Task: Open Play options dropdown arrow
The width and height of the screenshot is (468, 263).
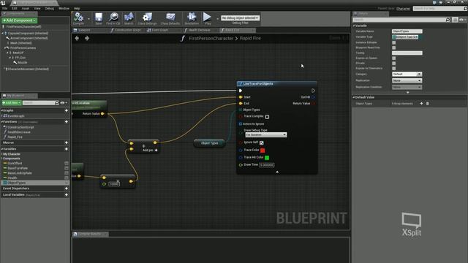Action: pos(217,19)
